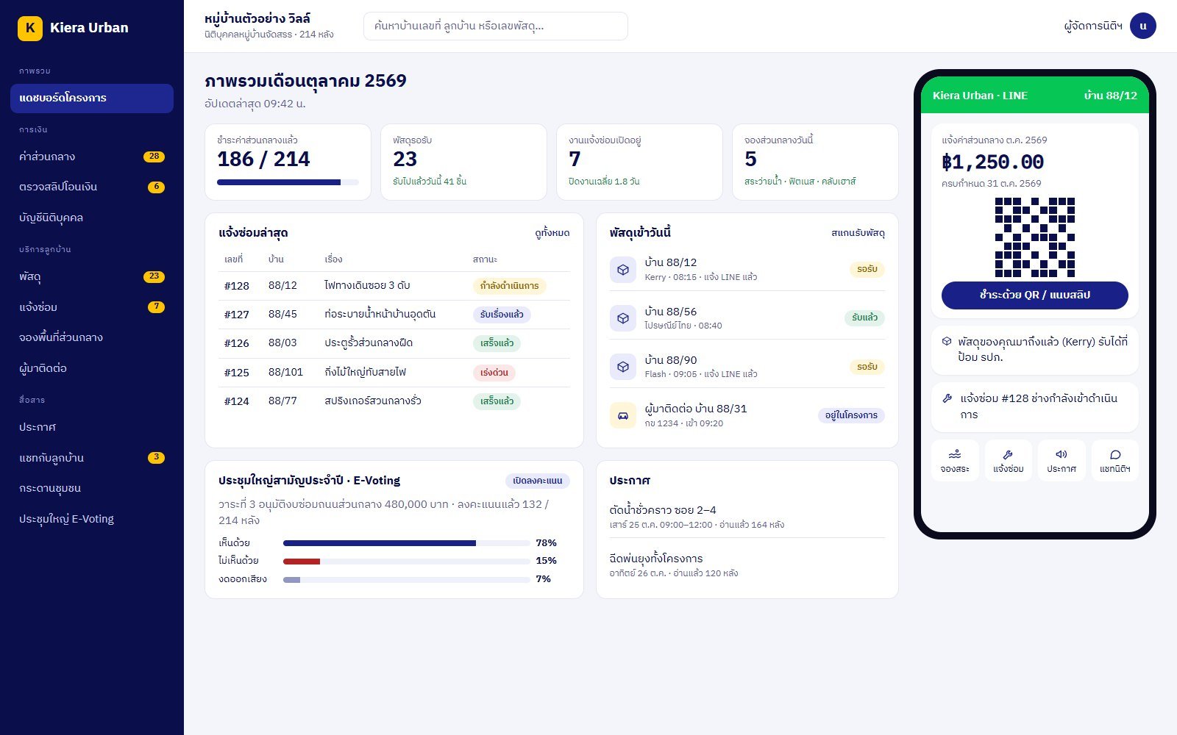Image resolution: width=1177 pixels, height=735 pixels.
Task: Click the parcel box icon for บ้าน 88/90
Action: [x=623, y=367]
